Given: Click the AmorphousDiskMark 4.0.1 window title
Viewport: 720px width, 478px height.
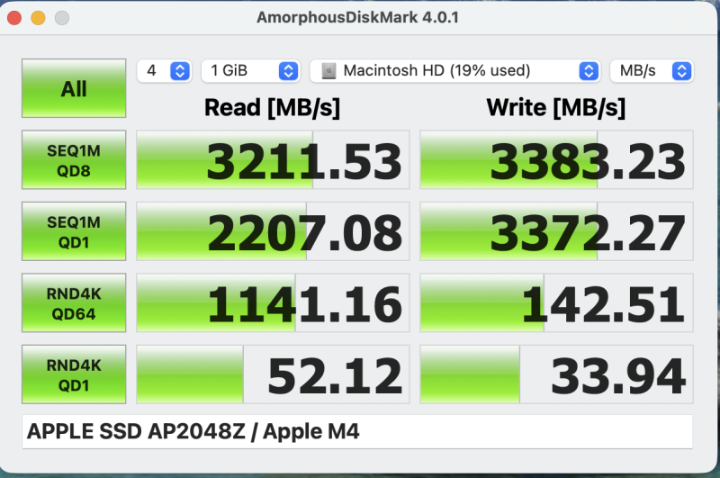Looking at the screenshot, I should tap(357, 17).
